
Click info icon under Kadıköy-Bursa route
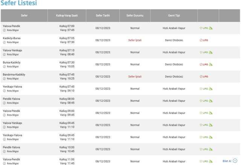click(x=4, y=42)
